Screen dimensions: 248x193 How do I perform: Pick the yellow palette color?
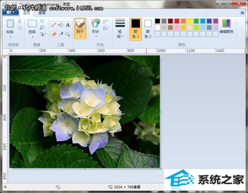pyautogui.click(x=189, y=21)
